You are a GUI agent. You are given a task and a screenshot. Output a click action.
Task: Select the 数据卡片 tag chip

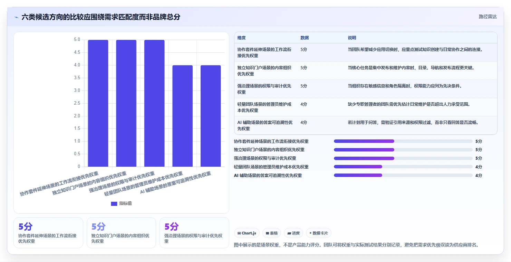[319, 233]
